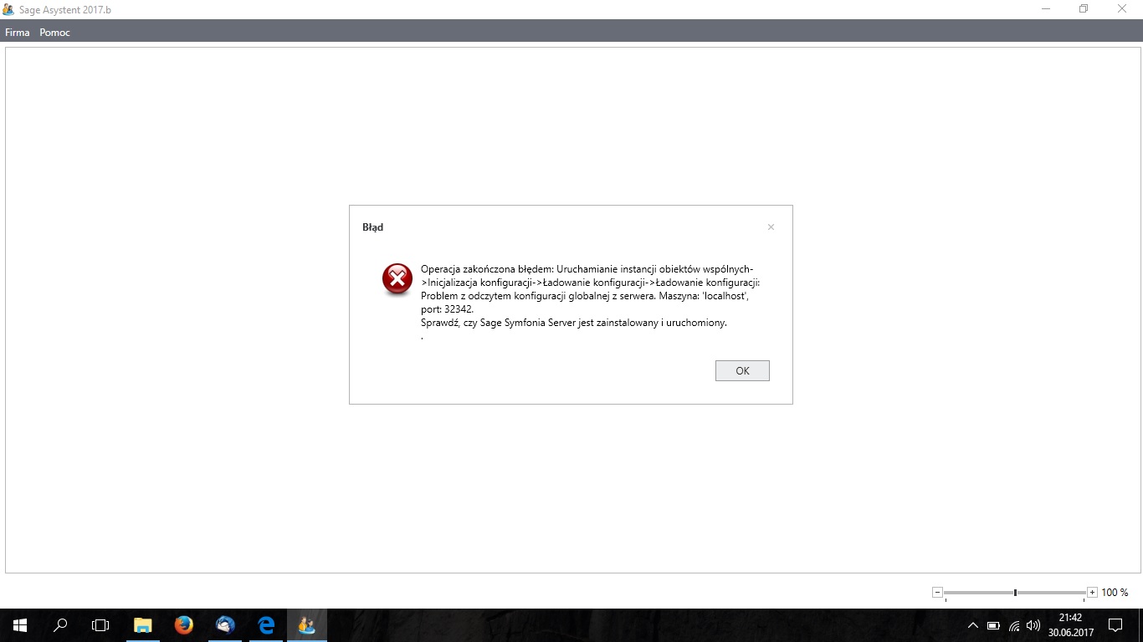Open the Wi-Fi network panel
Viewport: 1143px width, 642px height.
click(1013, 624)
